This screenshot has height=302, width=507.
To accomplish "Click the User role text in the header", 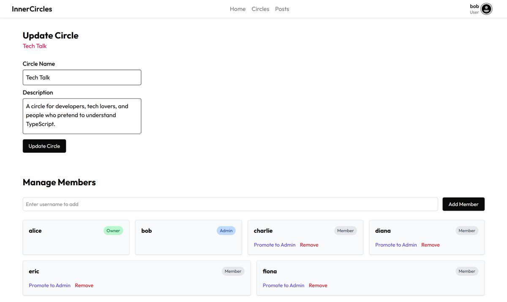I will 474,12.
